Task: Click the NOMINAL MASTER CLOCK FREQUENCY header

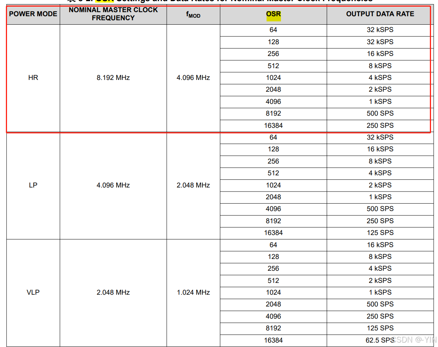Action: [113, 14]
